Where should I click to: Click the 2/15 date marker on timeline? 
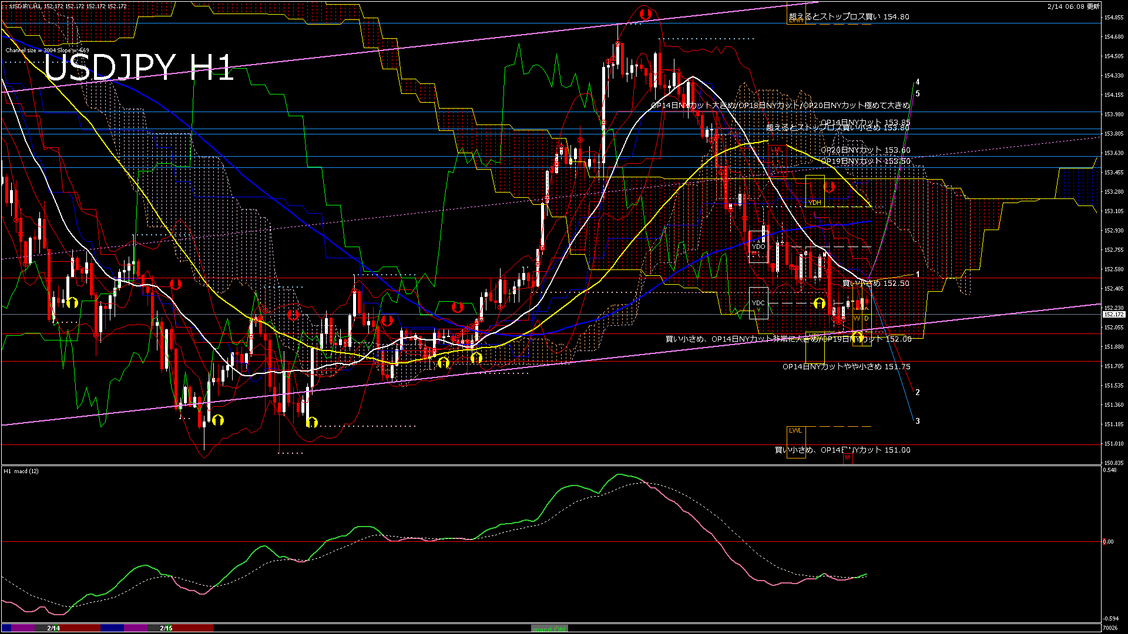click(166, 628)
